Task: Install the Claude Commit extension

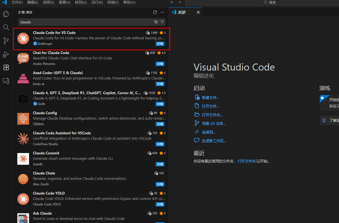Action: pyautogui.click(x=160, y=164)
